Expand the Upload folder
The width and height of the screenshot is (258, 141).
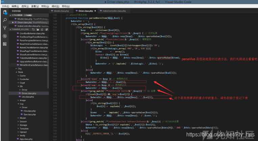[23, 132]
